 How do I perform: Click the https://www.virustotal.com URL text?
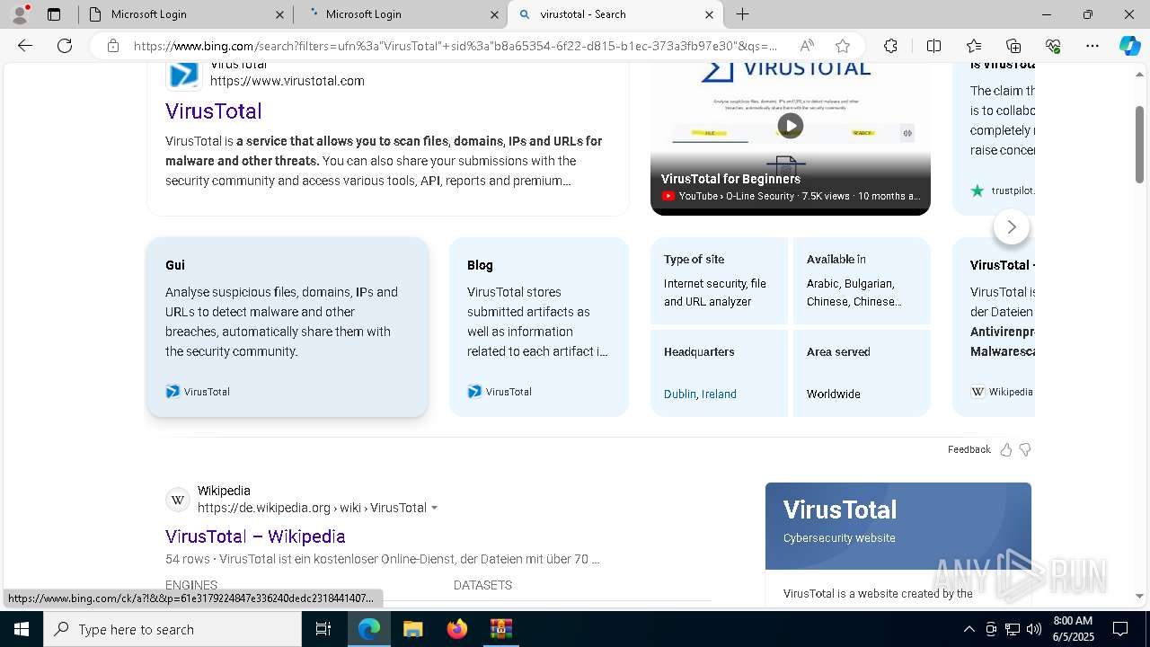[287, 81]
